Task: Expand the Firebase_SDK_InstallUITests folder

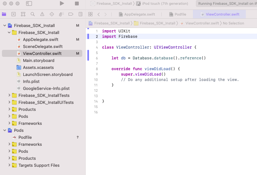Action: tap(9, 102)
